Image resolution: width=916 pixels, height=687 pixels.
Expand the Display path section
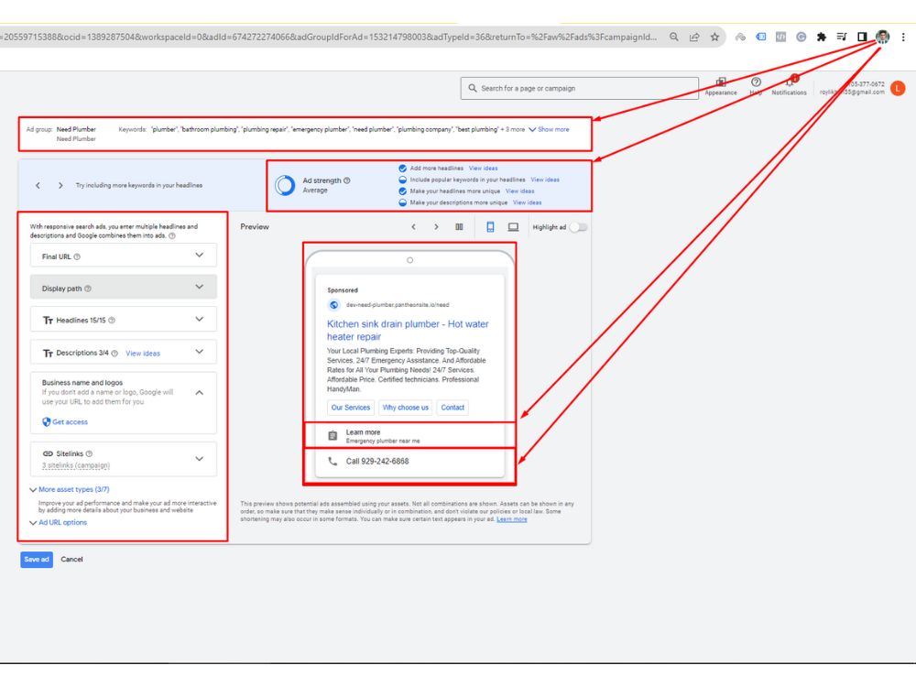click(199, 287)
